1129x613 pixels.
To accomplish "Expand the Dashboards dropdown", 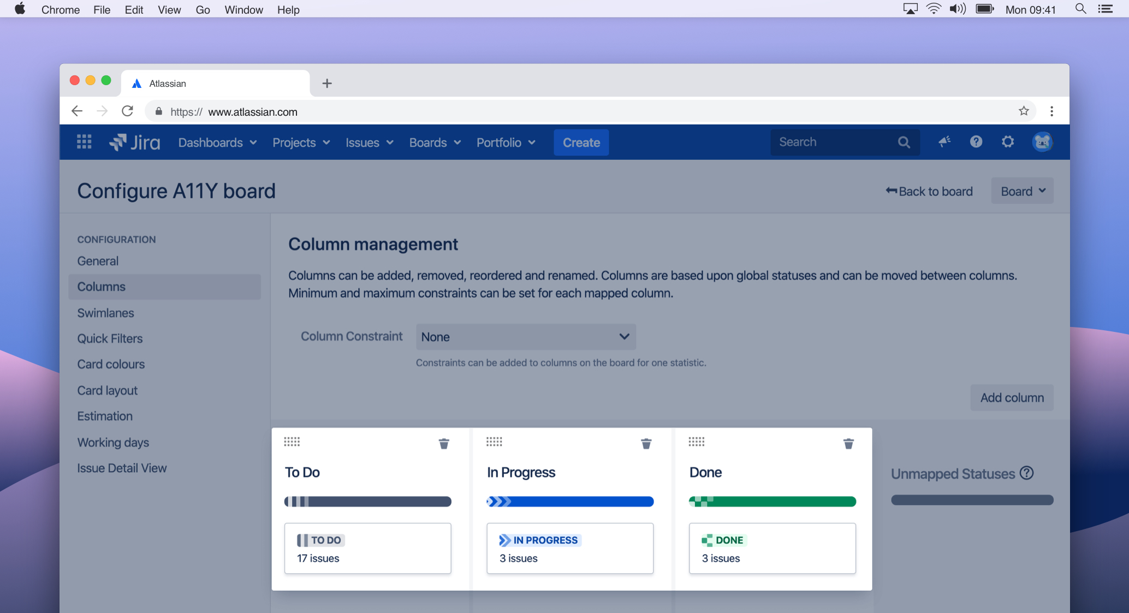I will tap(217, 142).
